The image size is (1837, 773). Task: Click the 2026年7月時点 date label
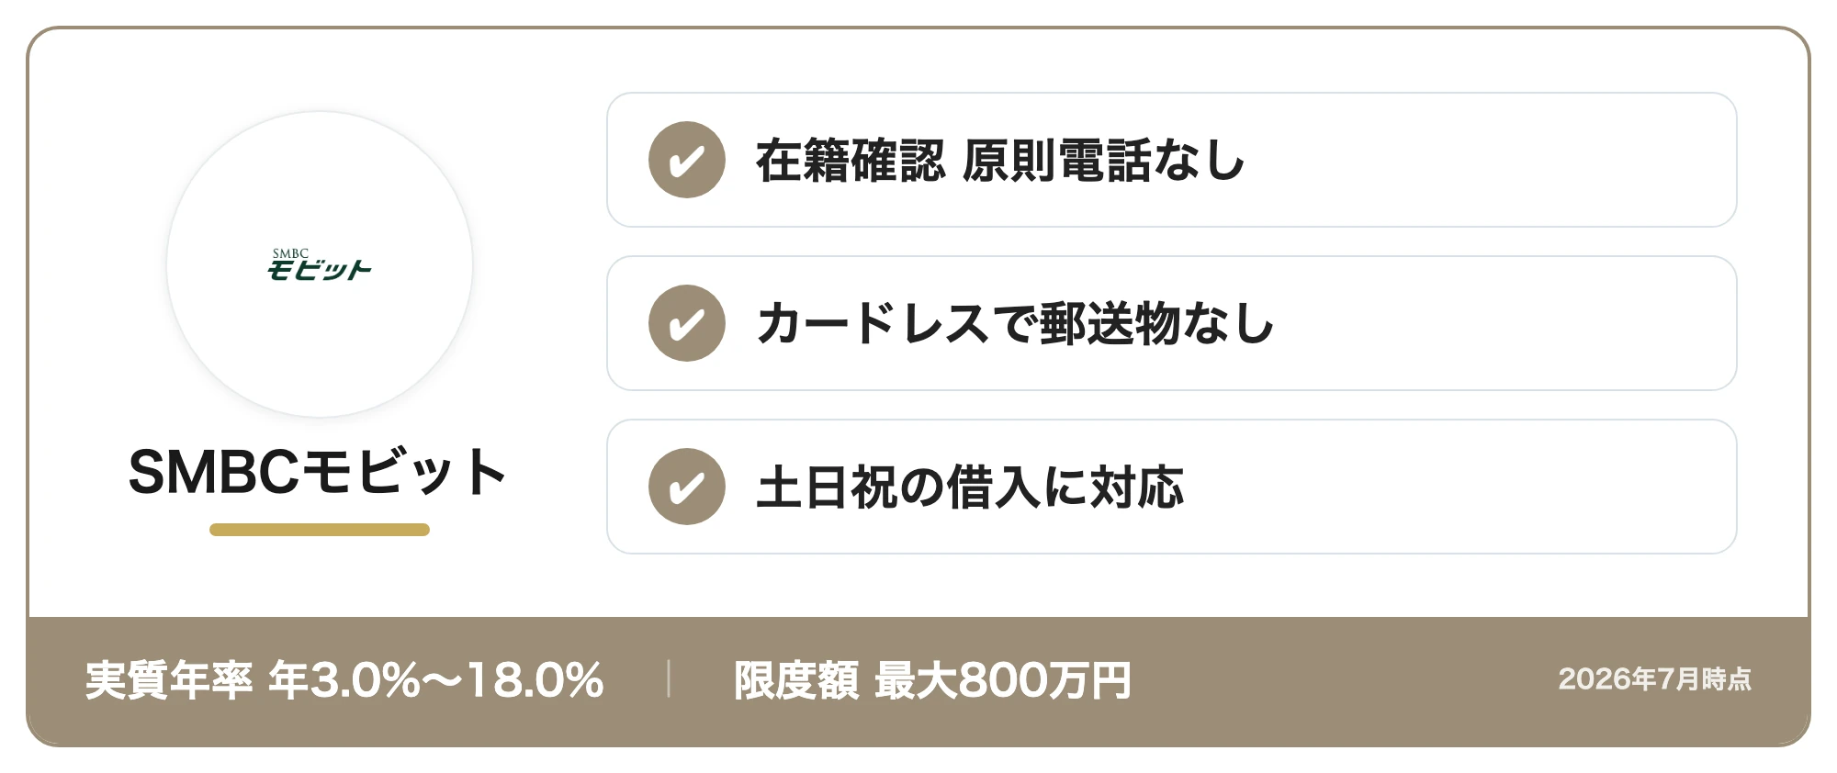pyautogui.click(x=1654, y=679)
